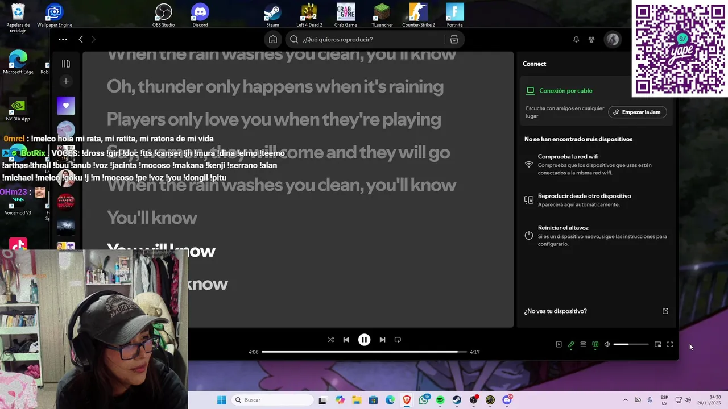Go back in Spotify
The height and width of the screenshot is (409, 728).
(81, 39)
